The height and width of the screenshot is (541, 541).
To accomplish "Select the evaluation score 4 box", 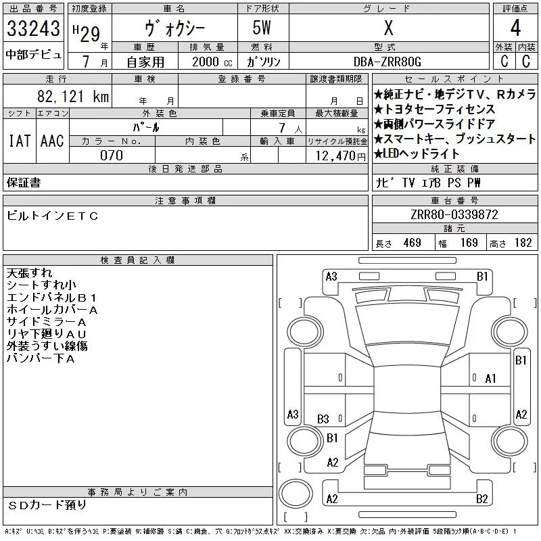I will 515,28.
